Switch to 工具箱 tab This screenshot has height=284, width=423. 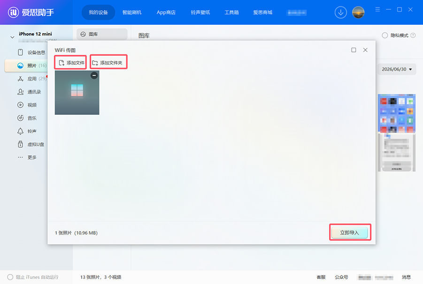click(231, 12)
